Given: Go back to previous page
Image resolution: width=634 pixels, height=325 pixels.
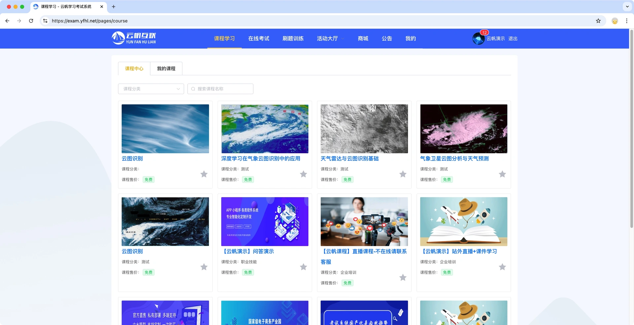Looking at the screenshot, I should click(x=7, y=21).
